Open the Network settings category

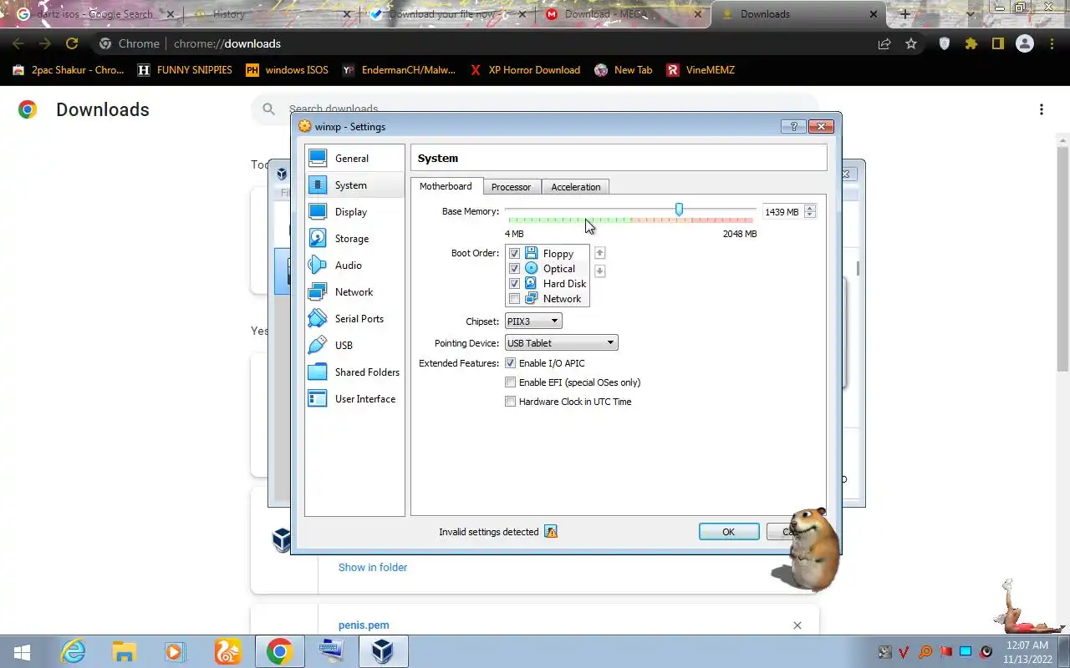[354, 292]
